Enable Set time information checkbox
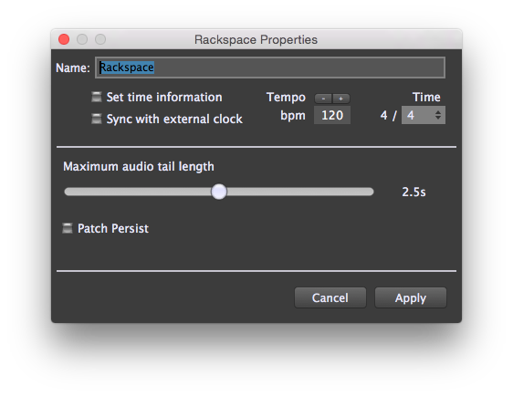This screenshot has width=513, height=396. click(x=97, y=97)
